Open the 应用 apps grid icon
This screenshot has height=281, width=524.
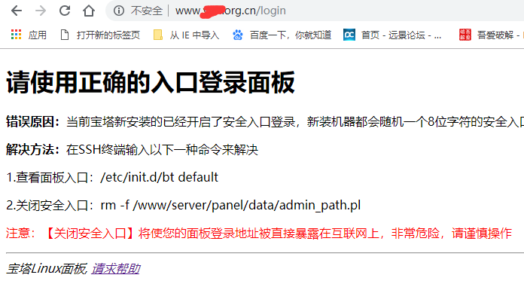coord(16,35)
